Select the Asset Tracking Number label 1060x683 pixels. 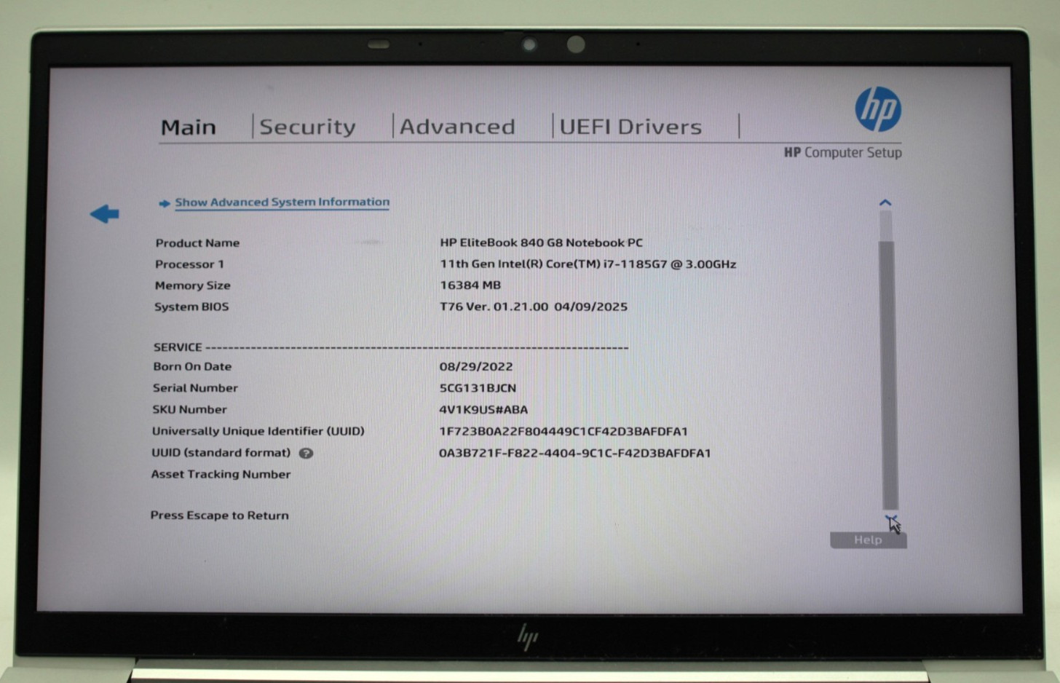221,474
